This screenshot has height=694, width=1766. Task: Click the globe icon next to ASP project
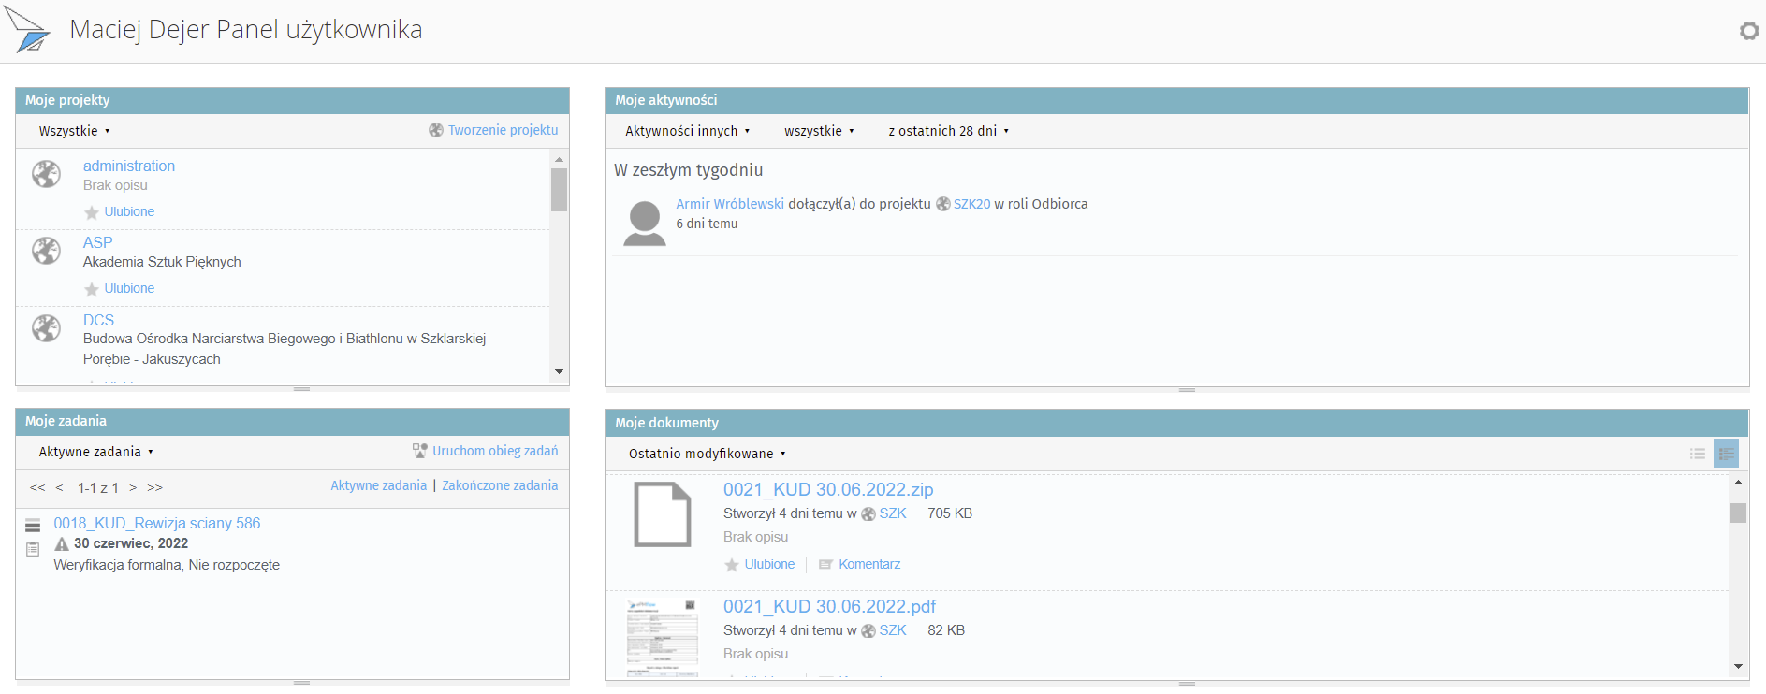46,251
